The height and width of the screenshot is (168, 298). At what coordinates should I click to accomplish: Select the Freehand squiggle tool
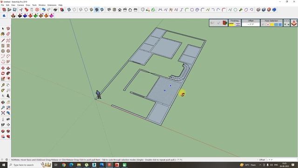pyautogui.click(x=8, y=41)
